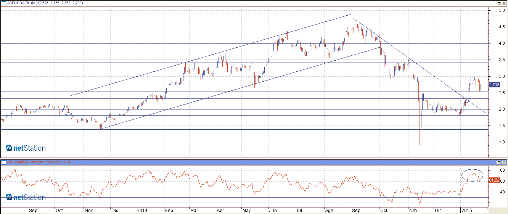Click the 2015 year label on time axis
Viewport: 508px width, 214px height.
[x=466, y=210]
